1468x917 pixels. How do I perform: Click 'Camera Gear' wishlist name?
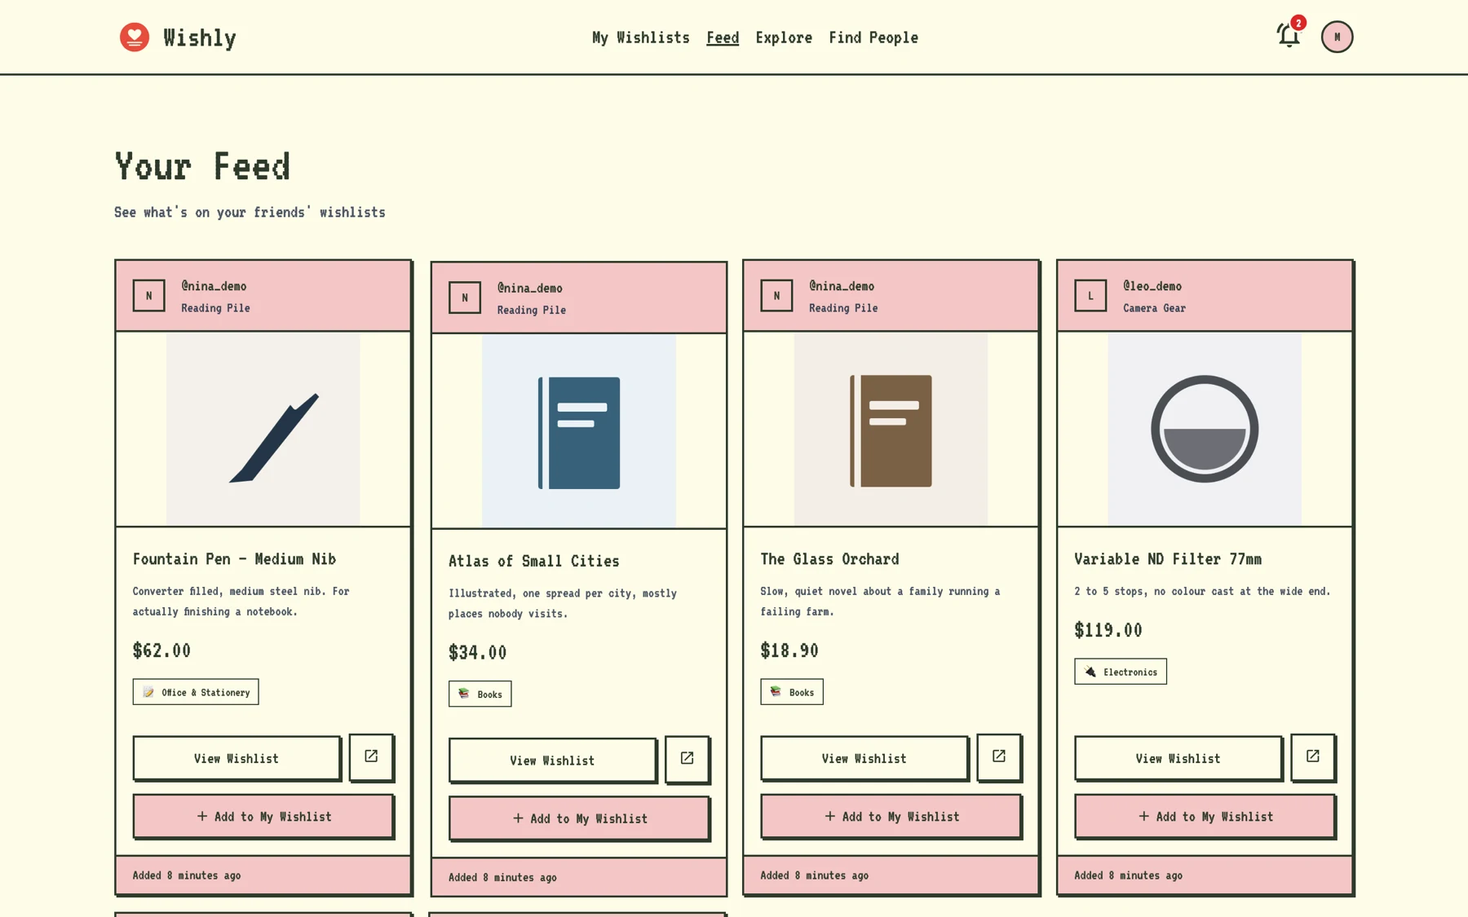click(1154, 308)
